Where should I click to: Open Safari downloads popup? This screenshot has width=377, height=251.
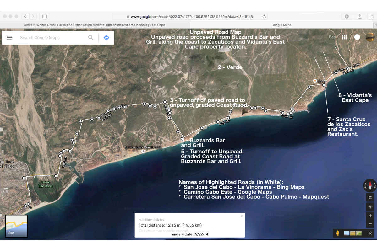[x=347, y=16]
